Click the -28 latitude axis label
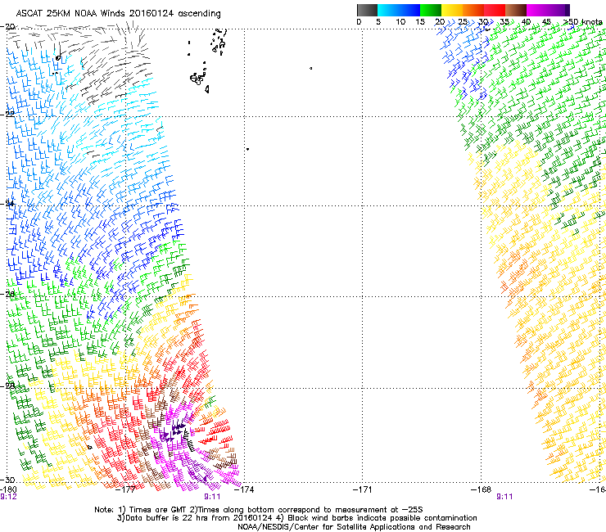 pyautogui.click(x=7, y=385)
